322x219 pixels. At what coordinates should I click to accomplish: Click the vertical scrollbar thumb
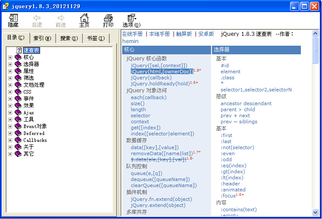click(x=315, y=50)
